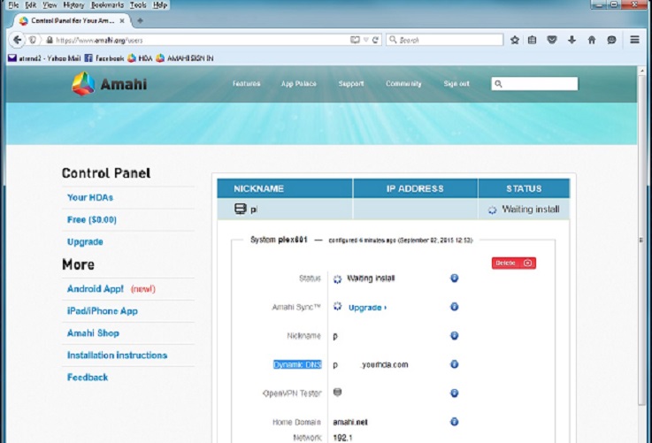This screenshot has width=652, height=443.
Task: Reload the page with refresh icon
Action: pos(375,40)
